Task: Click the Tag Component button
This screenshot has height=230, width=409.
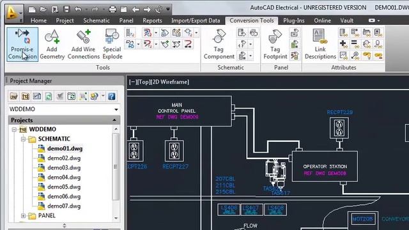Action: (219, 45)
